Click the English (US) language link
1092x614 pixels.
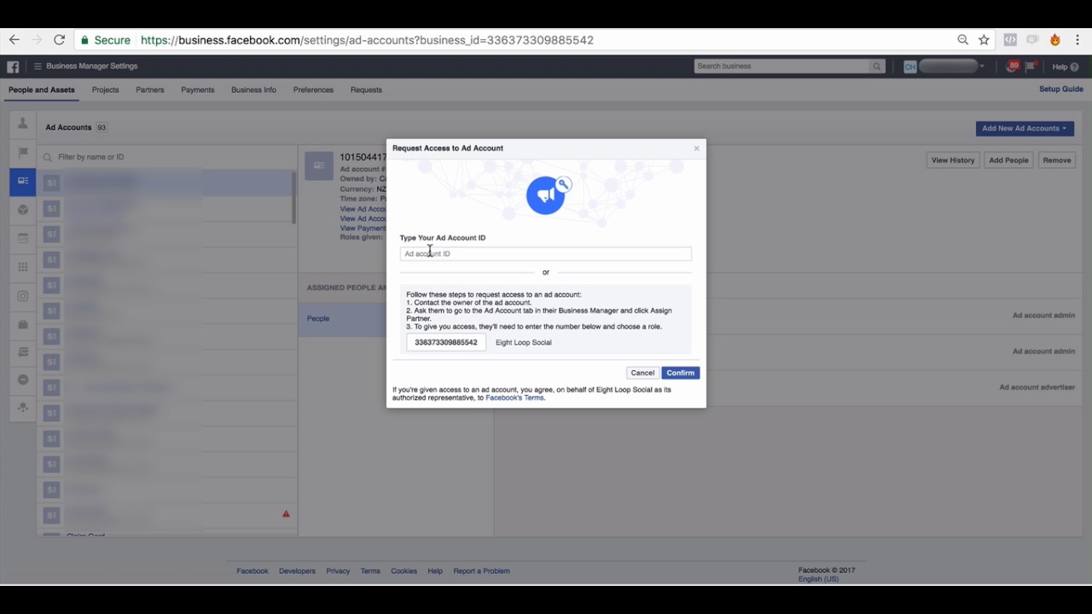click(818, 579)
